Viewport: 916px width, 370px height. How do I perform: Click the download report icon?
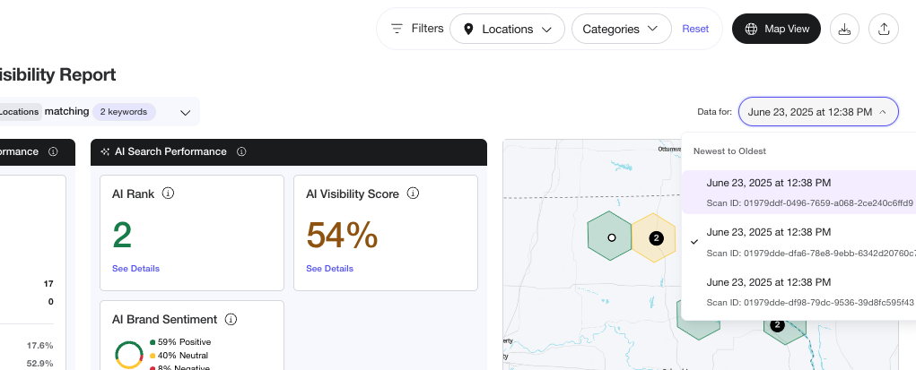(x=844, y=29)
